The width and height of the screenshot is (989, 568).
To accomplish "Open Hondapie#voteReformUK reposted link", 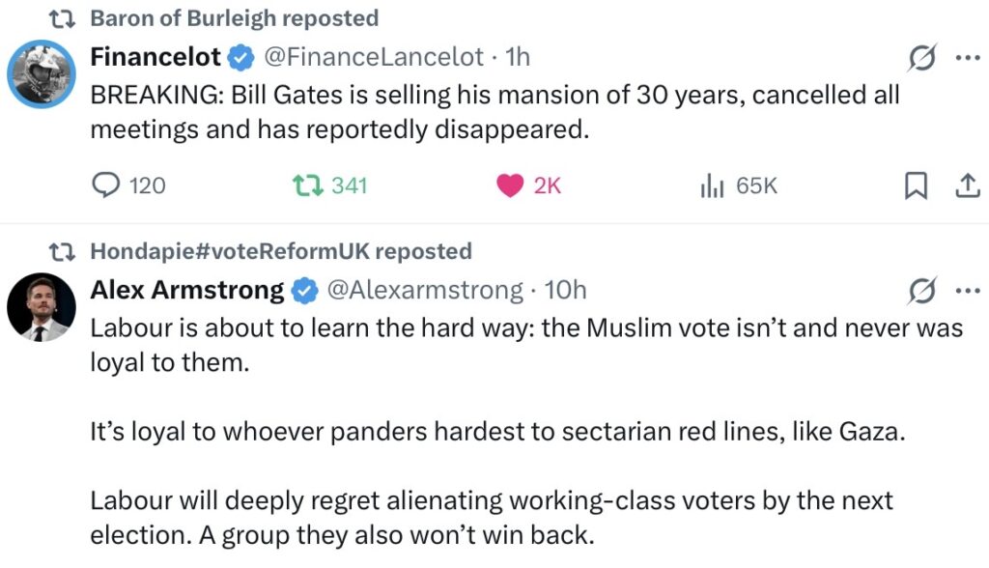I will coord(280,252).
